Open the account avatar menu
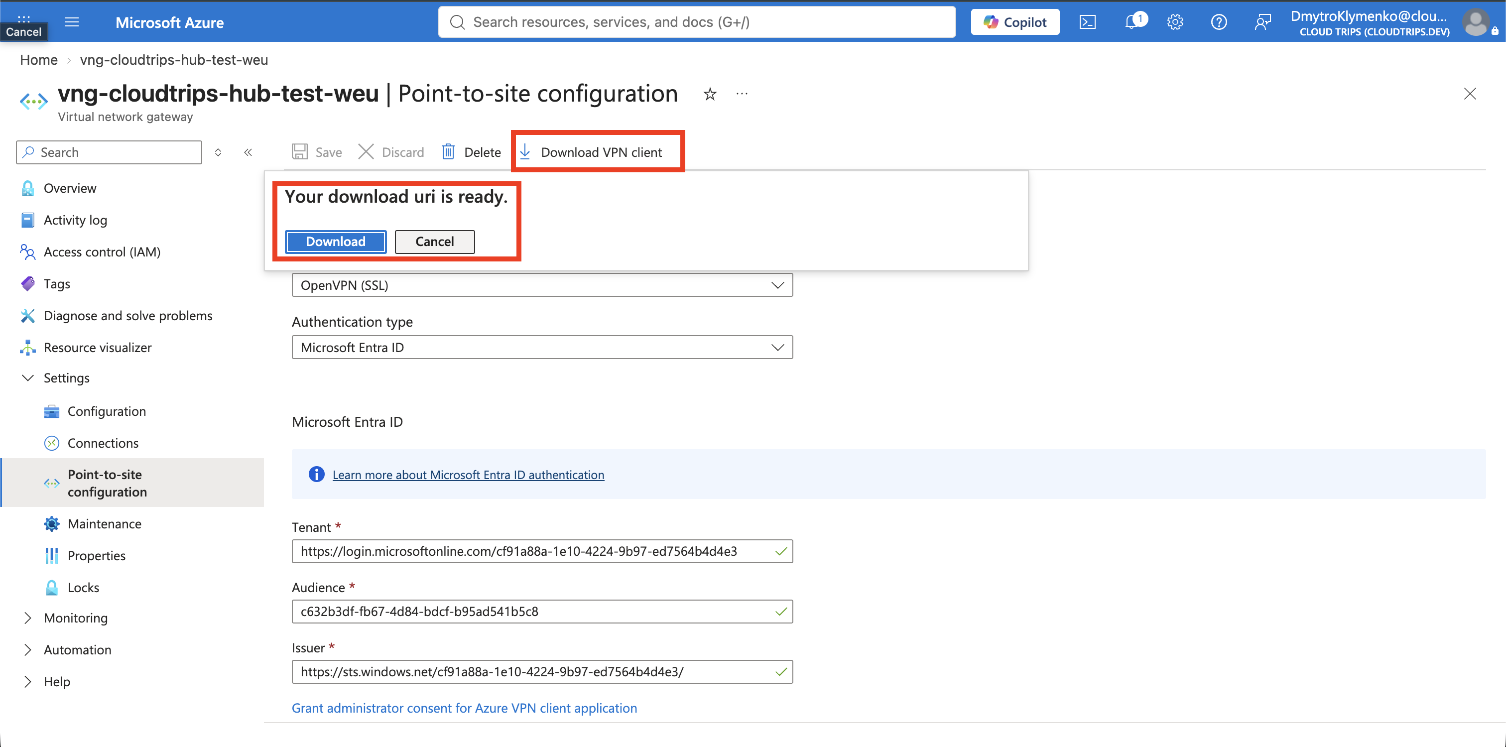Image resolution: width=1506 pixels, height=747 pixels. click(1476, 22)
